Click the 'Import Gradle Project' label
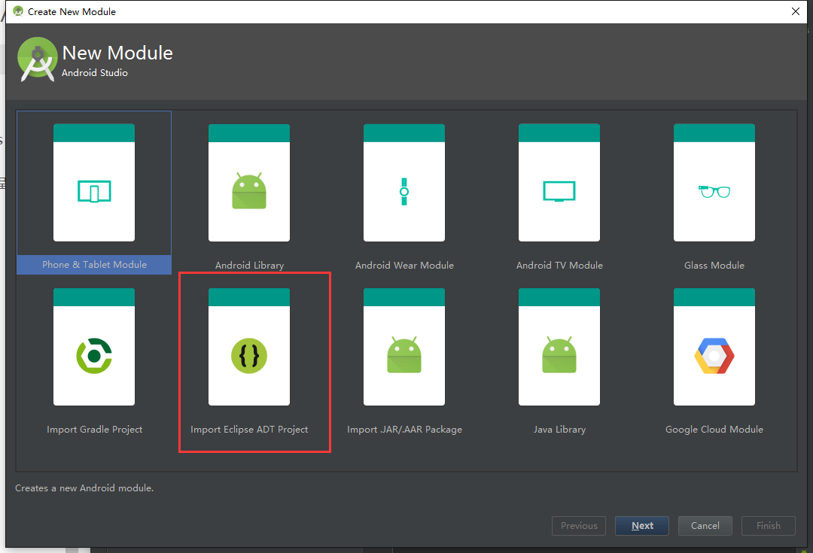 [94, 429]
